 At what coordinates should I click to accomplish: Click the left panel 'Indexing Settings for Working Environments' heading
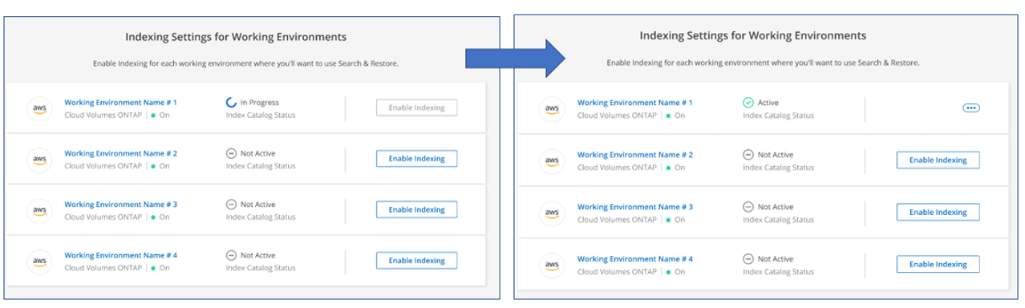(236, 36)
